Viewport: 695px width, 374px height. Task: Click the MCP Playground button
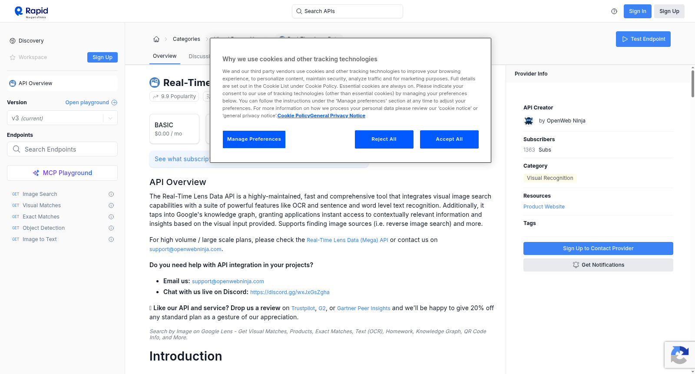tap(62, 173)
